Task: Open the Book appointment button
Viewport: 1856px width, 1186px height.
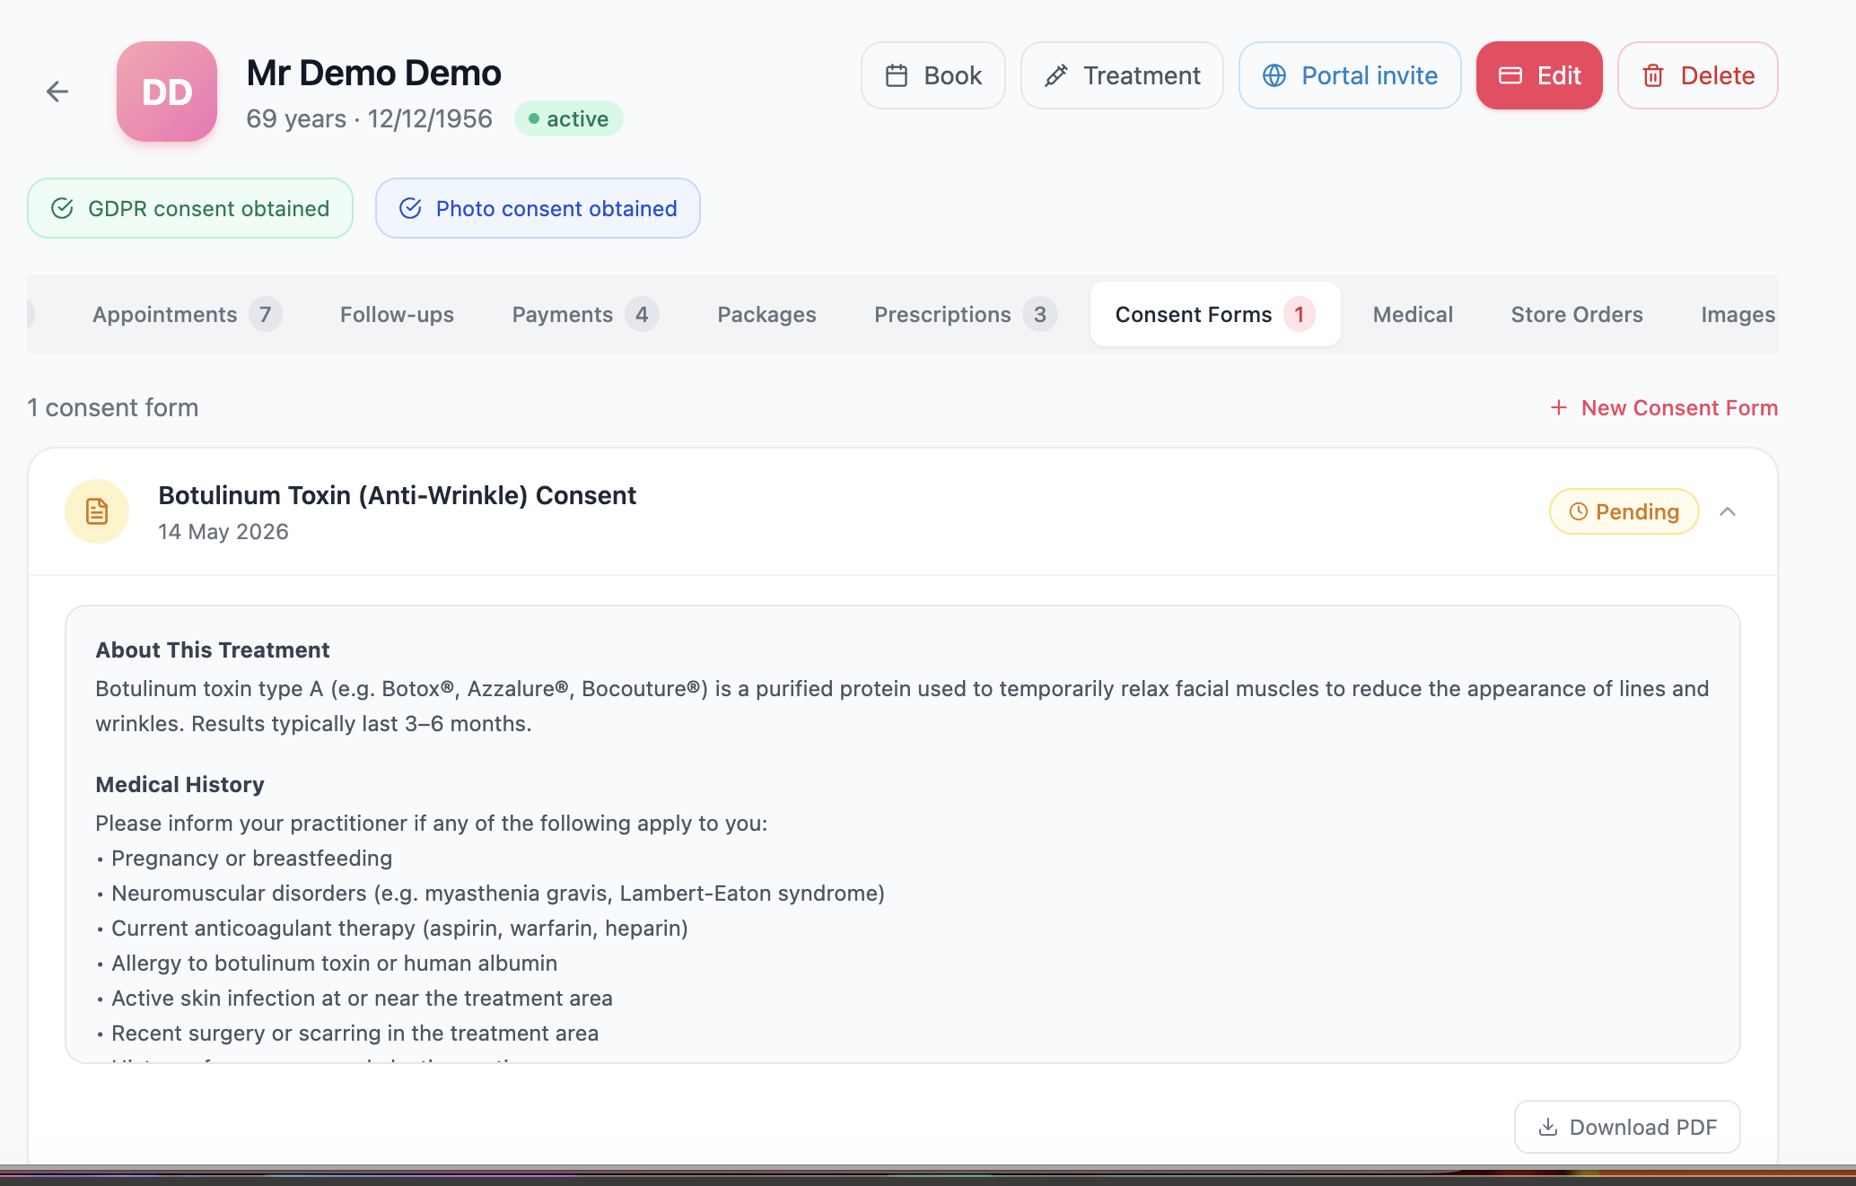Action: (x=933, y=75)
